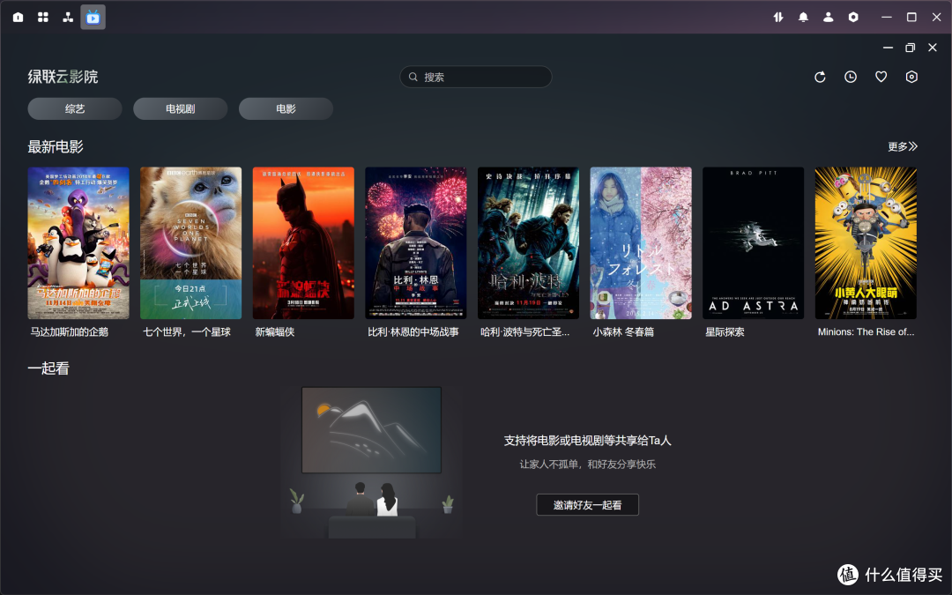Open the home icon in top bar
This screenshot has height=595, width=952.
[19, 17]
